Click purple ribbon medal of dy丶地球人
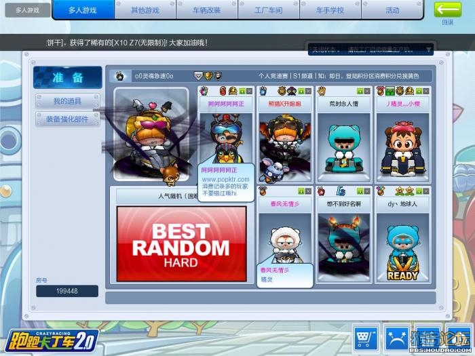The height and width of the screenshot is (356, 475). [381, 191]
